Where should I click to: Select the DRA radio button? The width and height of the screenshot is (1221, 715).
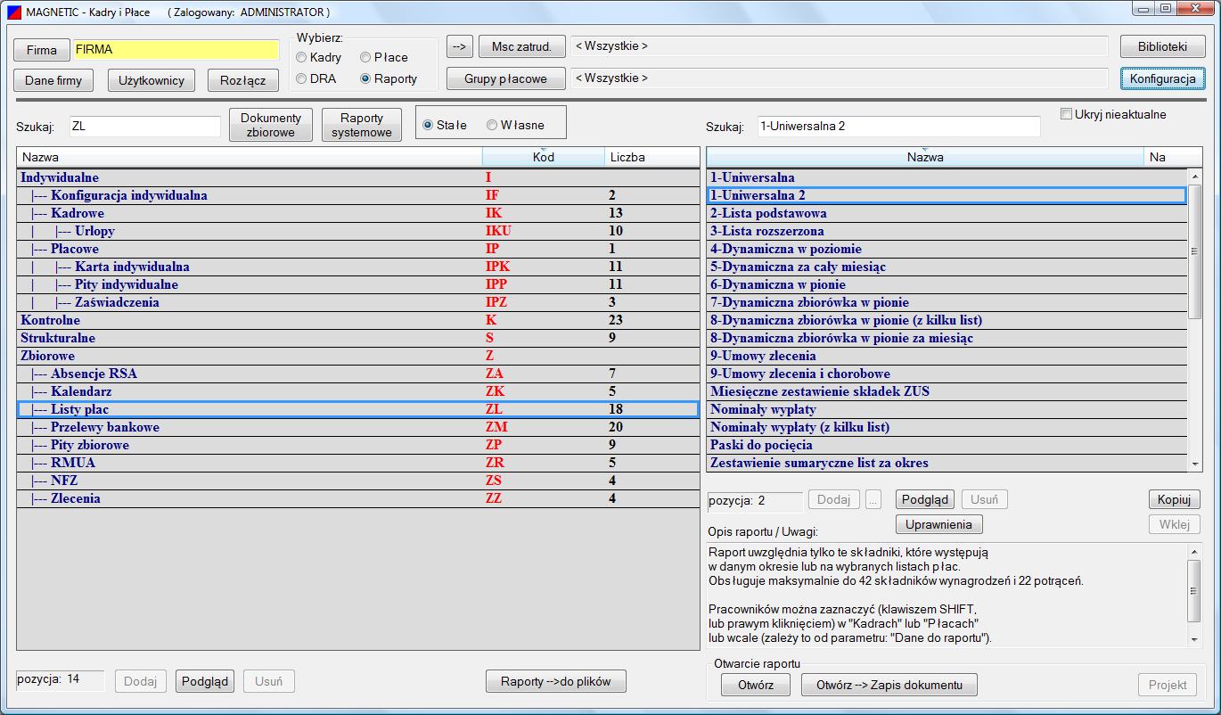tap(301, 78)
